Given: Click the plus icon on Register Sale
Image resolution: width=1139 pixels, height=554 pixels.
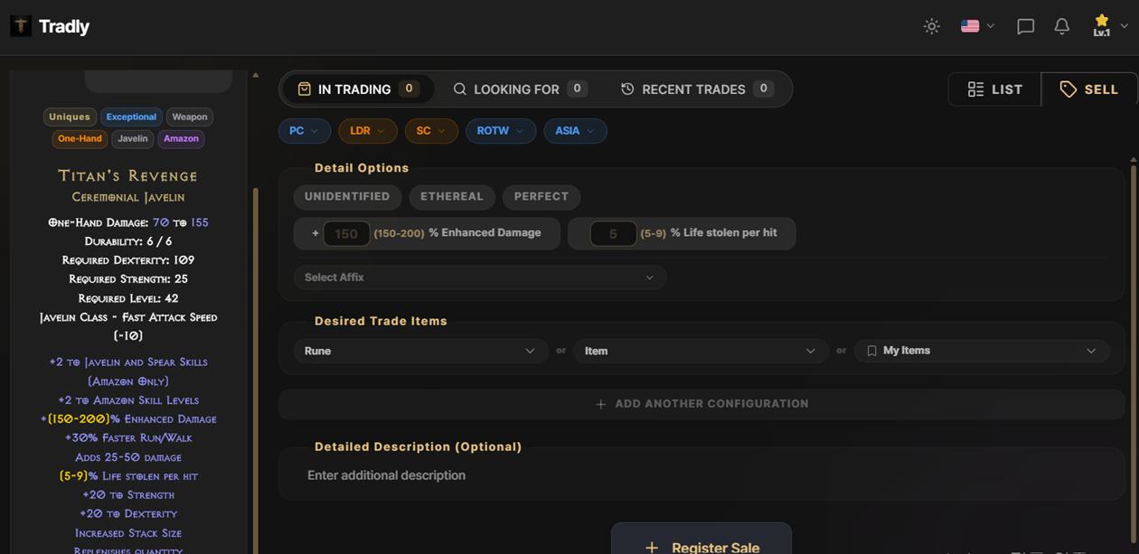Looking at the screenshot, I should point(651,548).
